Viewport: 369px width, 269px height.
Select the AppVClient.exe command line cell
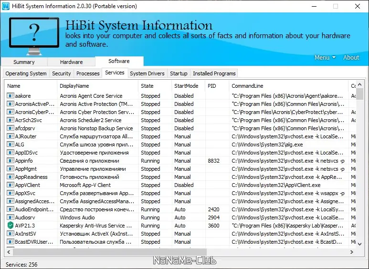coord(276,185)
